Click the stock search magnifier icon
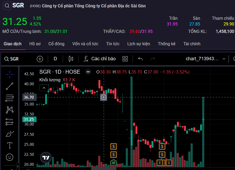This screenshot has width=235, height=170. tap(7, 6)
